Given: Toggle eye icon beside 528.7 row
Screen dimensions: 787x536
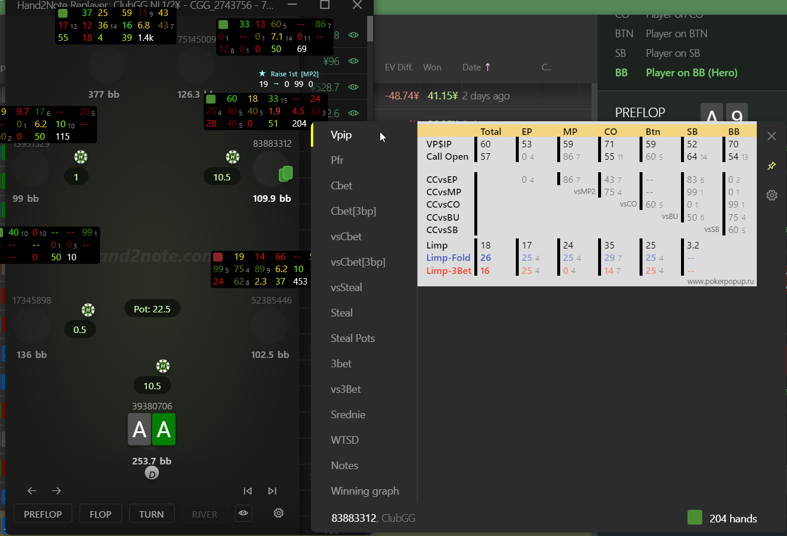Looking at the screenshot, I should pyautogui.click(x=354, y=87).
